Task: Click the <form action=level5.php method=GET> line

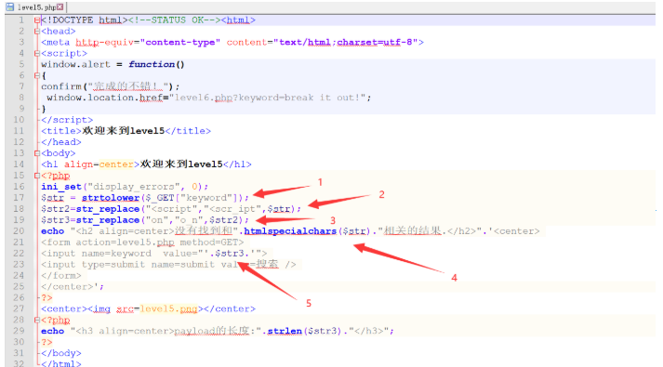Action: (142, 242)
